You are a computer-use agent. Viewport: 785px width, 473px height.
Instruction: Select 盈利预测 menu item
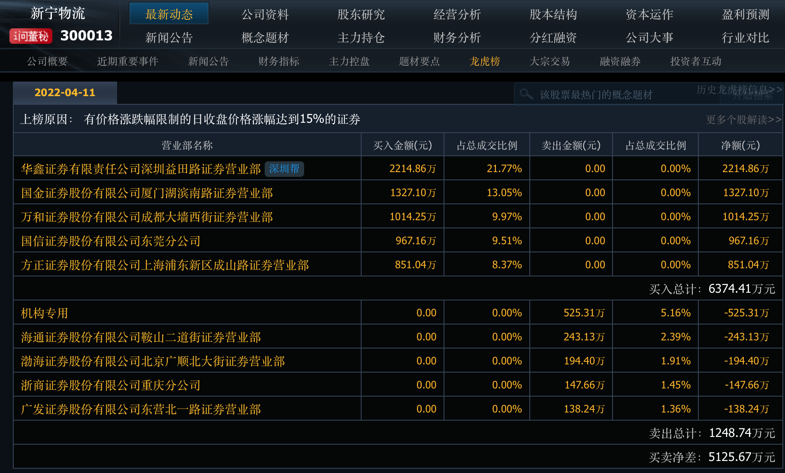[746, 15]
